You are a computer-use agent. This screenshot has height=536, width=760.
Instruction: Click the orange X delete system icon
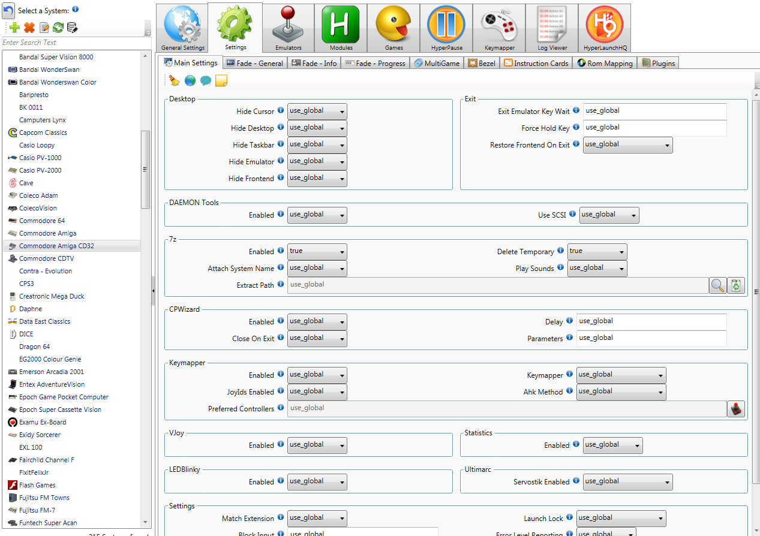29,28
